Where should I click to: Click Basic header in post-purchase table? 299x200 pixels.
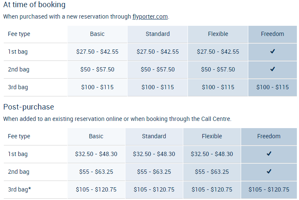click(96, 136)
